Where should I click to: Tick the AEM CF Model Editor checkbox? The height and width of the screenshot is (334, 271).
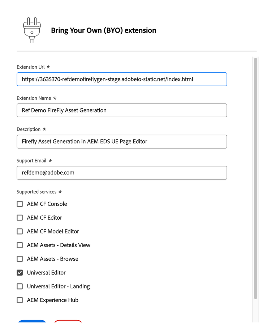click(20, 232)
